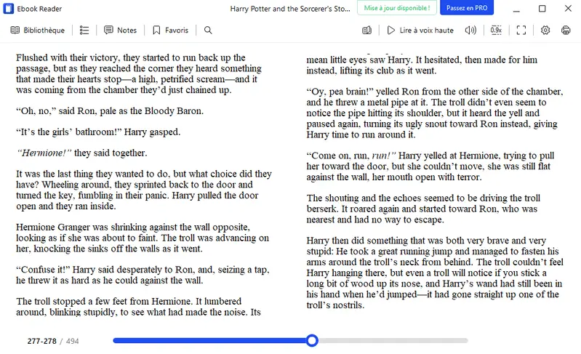Change the 0.9x reading speed
The height and width of the screenshot is (354, 581).
click(496, 31)
